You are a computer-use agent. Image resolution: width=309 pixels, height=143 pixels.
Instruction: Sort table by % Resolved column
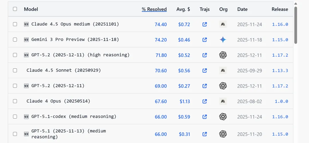click(x=154, y=9)
